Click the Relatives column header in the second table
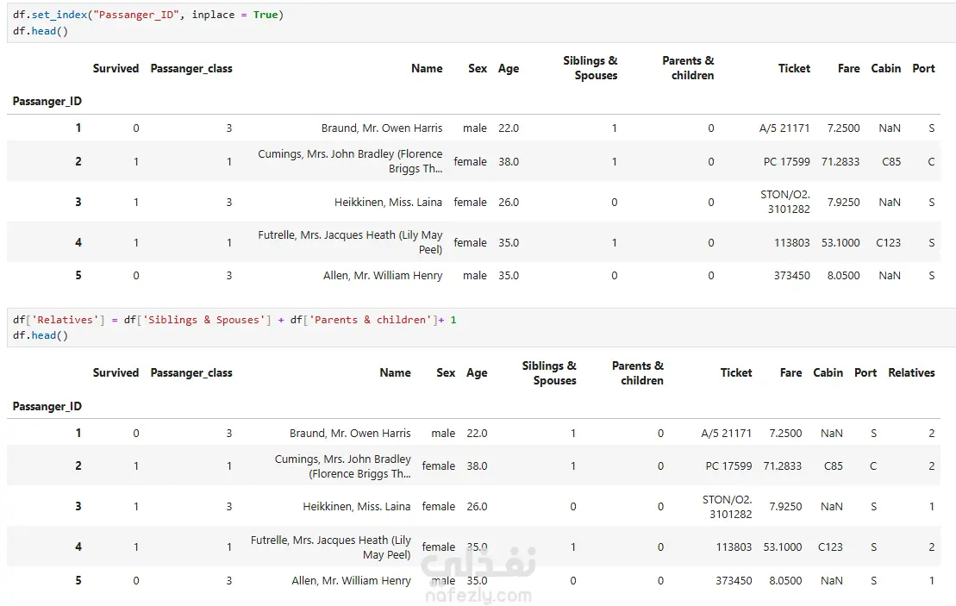Viewport: 956px width, 606px height. 911,372
